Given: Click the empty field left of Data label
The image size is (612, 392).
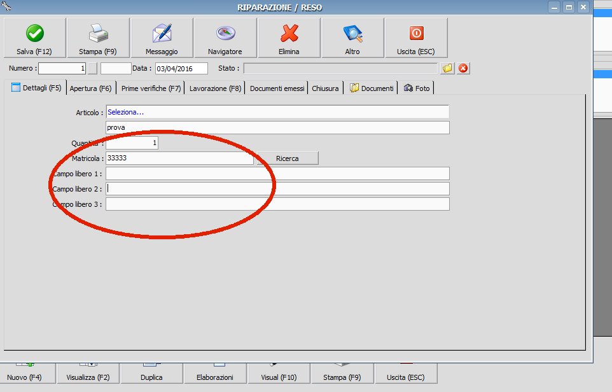Looking at the screenshot, I should [116, 68].
